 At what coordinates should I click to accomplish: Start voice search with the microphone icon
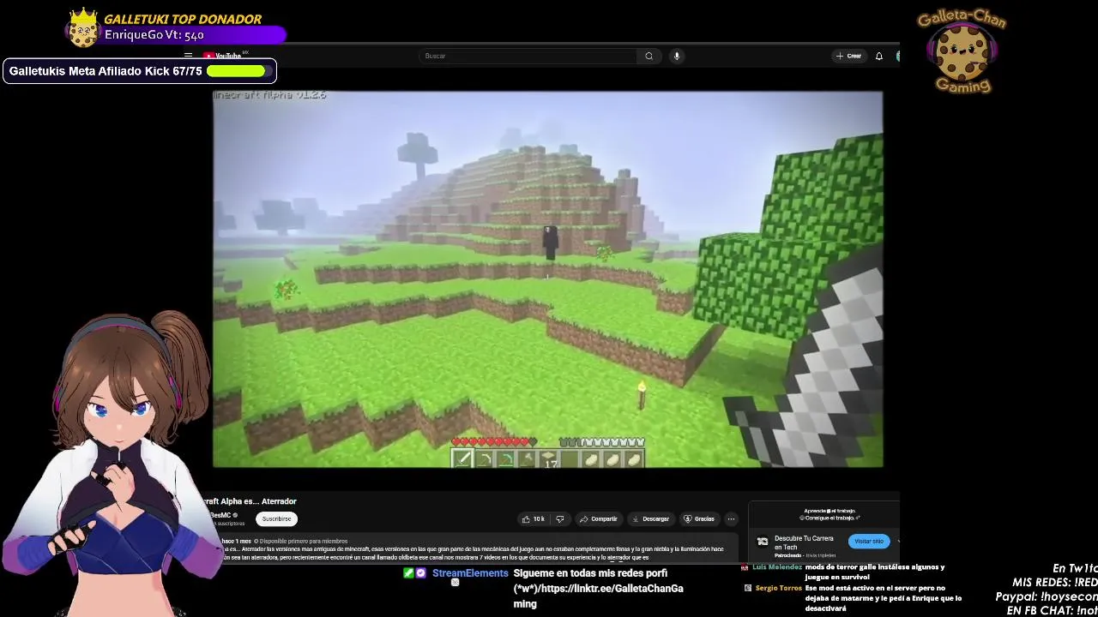coord(677,56)
